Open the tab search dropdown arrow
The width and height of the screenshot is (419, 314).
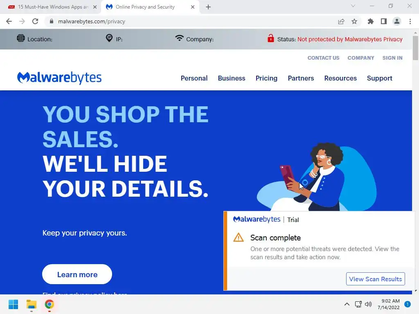[353, 6]
